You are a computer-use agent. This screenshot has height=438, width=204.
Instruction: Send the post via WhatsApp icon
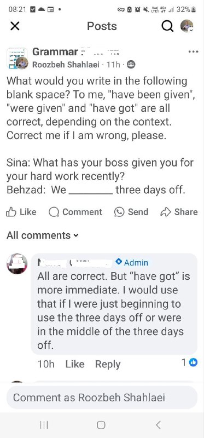tap(119, 212)
